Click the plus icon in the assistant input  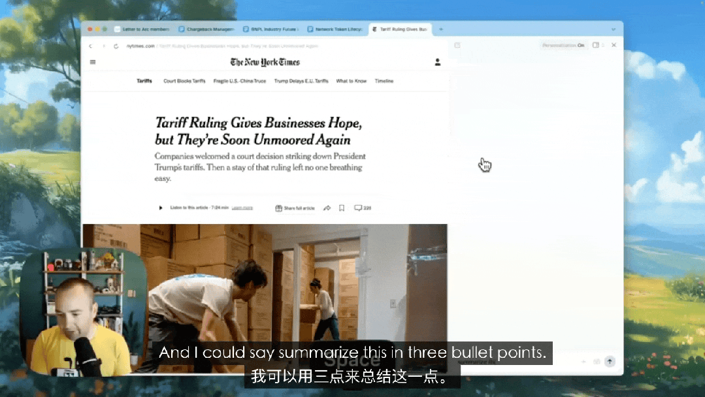point(583,361)
